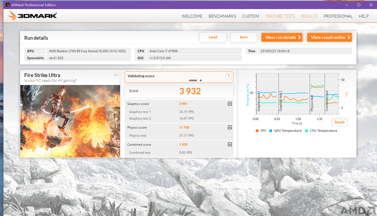This screenshot has width=377, height=216.
Task: Click the Graphics score value 3 951
Action: coord(183,104)
